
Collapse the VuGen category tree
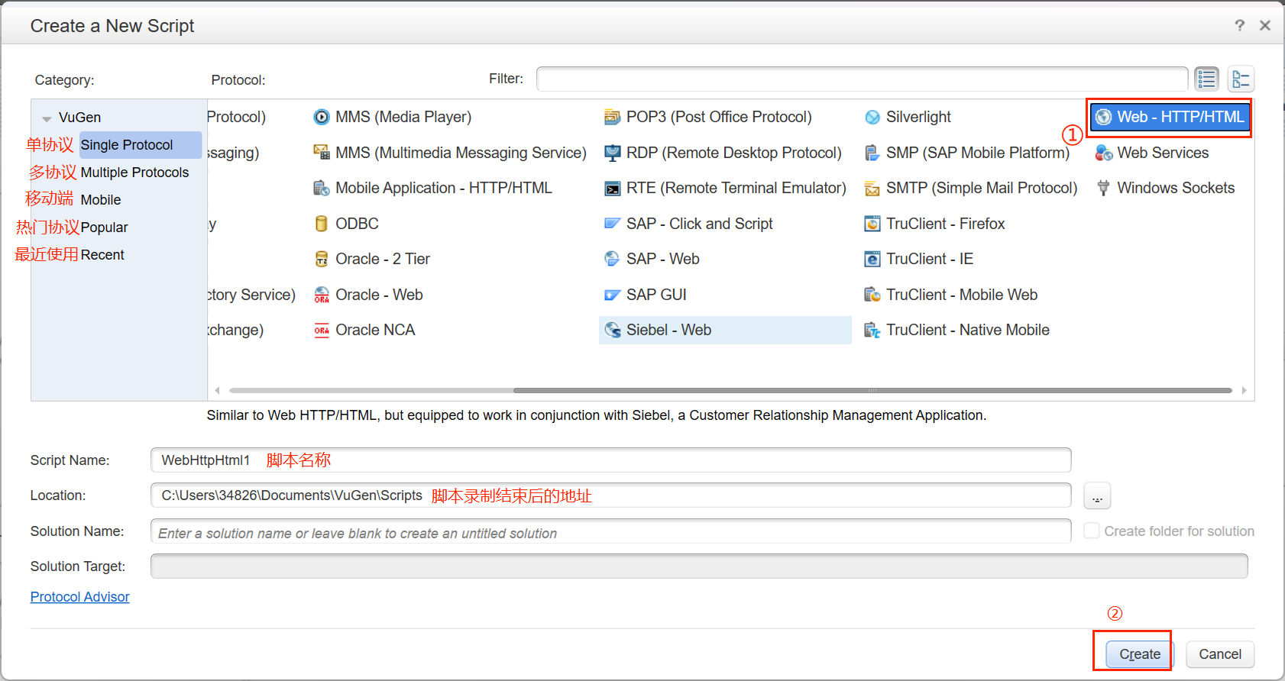pyautogui.click(x=47, y=118)
